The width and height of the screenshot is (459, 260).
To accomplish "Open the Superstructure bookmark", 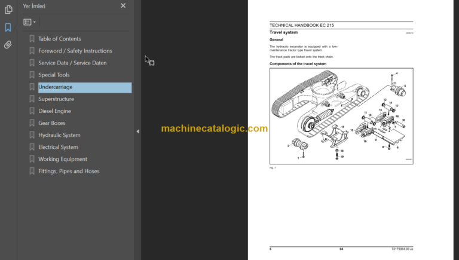I will pyautogui.click(x=56, y=99).
